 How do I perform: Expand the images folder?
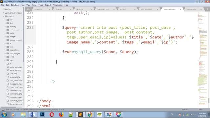(x=5, y=36)
